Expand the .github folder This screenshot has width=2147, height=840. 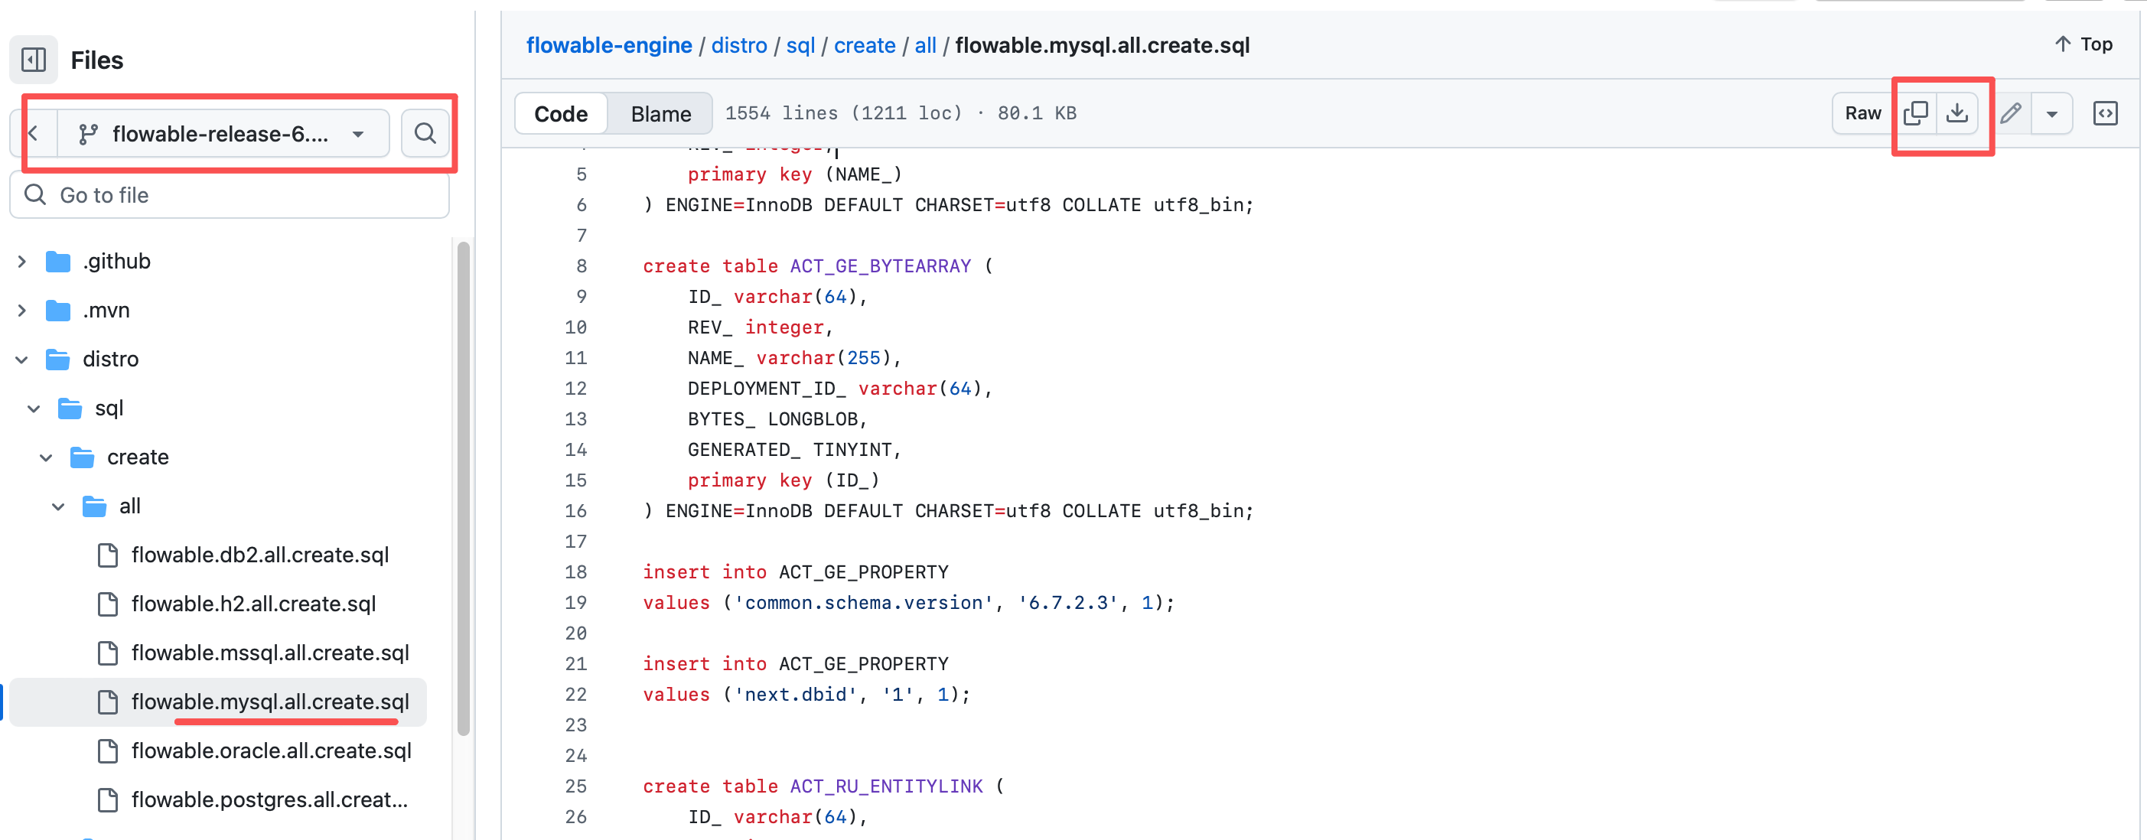pyautogui.click(x=22, y=262)
